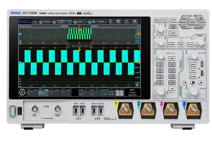This screenshot has width=212, height=141.
Task: Click the channel 3 pink-labeled BNC input
Action: pyautogui.click(x=171, y=109)
